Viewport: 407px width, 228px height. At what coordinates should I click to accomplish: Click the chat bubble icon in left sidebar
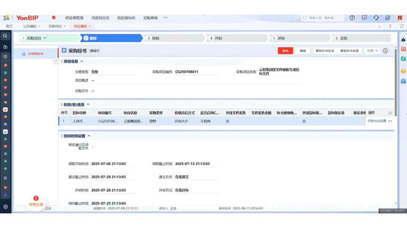(x=5, y=56)
